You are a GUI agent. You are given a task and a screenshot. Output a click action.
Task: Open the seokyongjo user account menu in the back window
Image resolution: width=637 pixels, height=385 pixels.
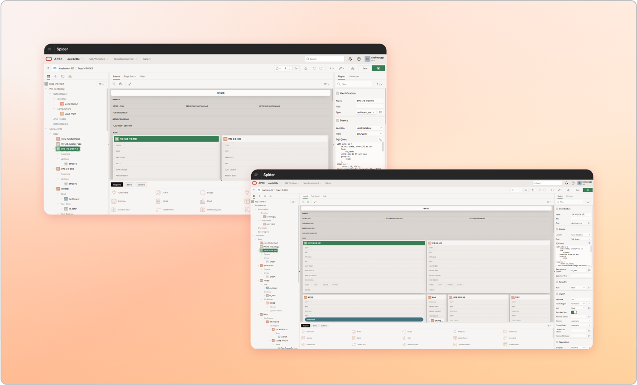pyautogui.click(x=374, y=59)
